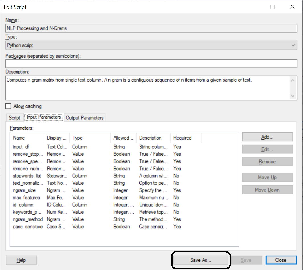
Task: Open the Output Parameters tab
Action: 85,118
